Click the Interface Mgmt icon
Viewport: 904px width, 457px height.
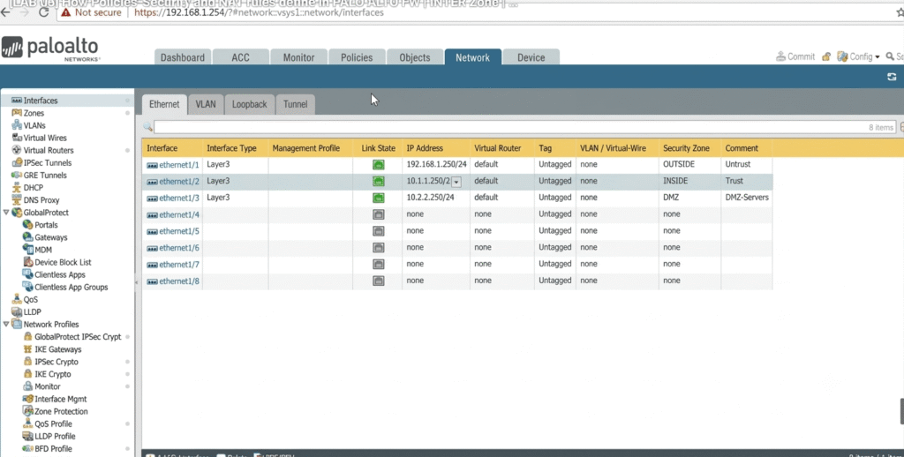pos(27,399)
